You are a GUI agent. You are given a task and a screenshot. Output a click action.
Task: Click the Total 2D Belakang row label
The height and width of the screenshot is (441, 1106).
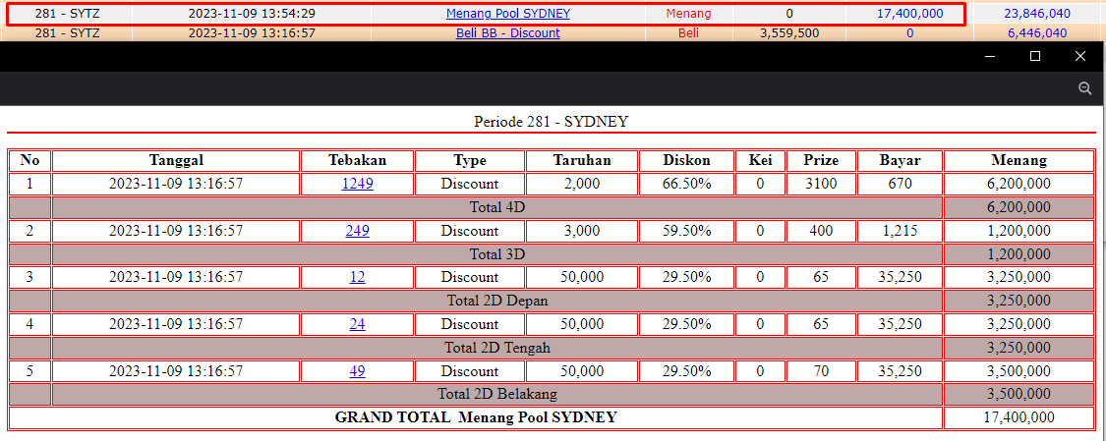coord(498,395)
